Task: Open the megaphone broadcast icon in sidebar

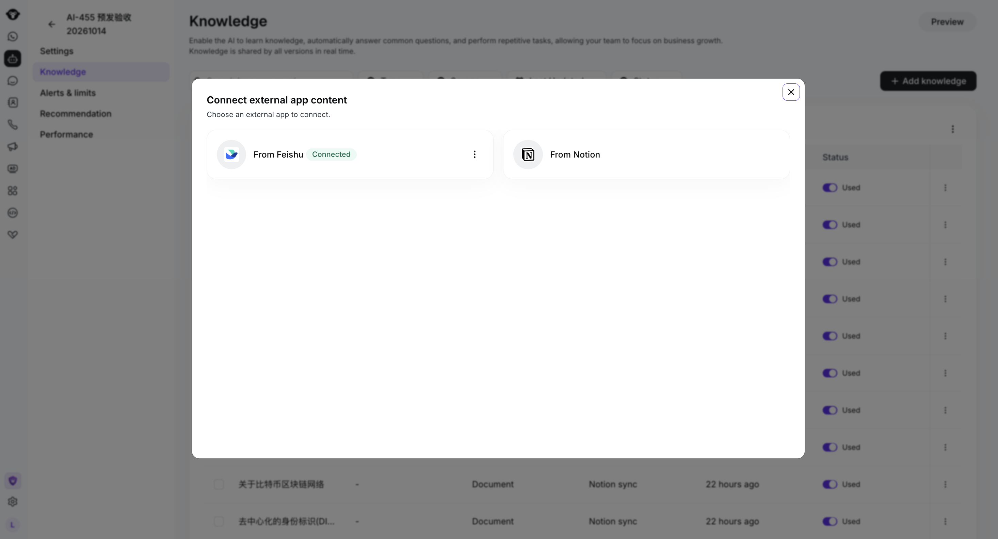Action: (13, 147)
